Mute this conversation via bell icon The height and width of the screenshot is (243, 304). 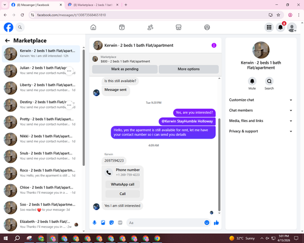[252, 81]
